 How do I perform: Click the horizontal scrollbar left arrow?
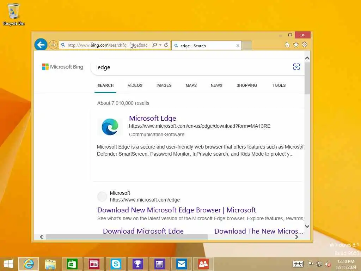click(x=42, y=237)
